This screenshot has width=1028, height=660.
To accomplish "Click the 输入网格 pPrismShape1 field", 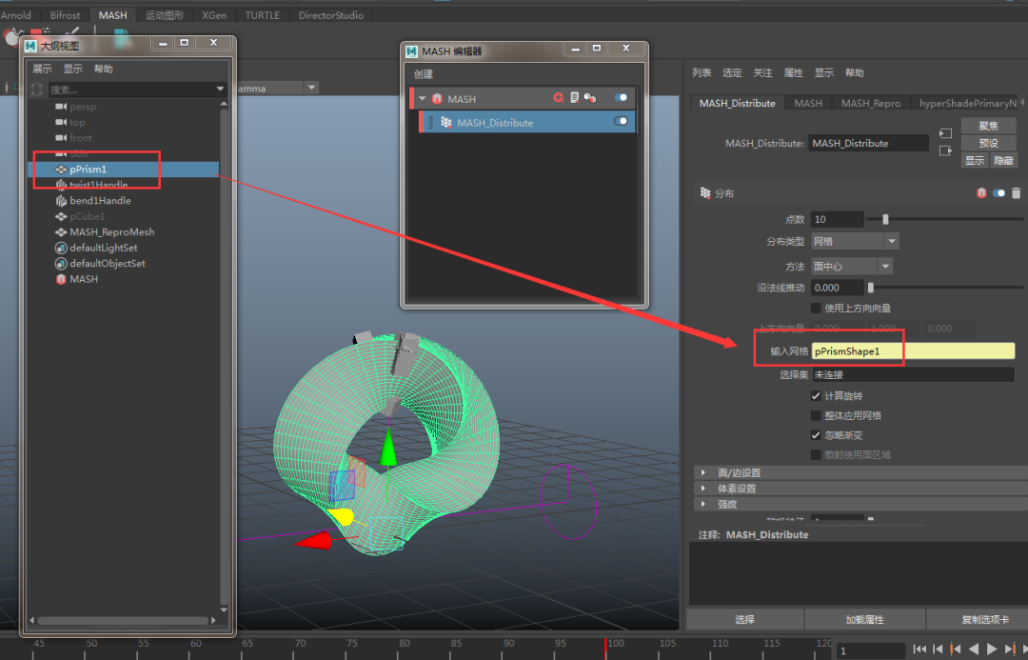I will tap(913, 351).
